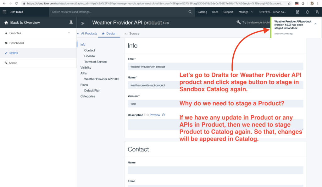Click the Search resources and offerings box

(122, 12)
